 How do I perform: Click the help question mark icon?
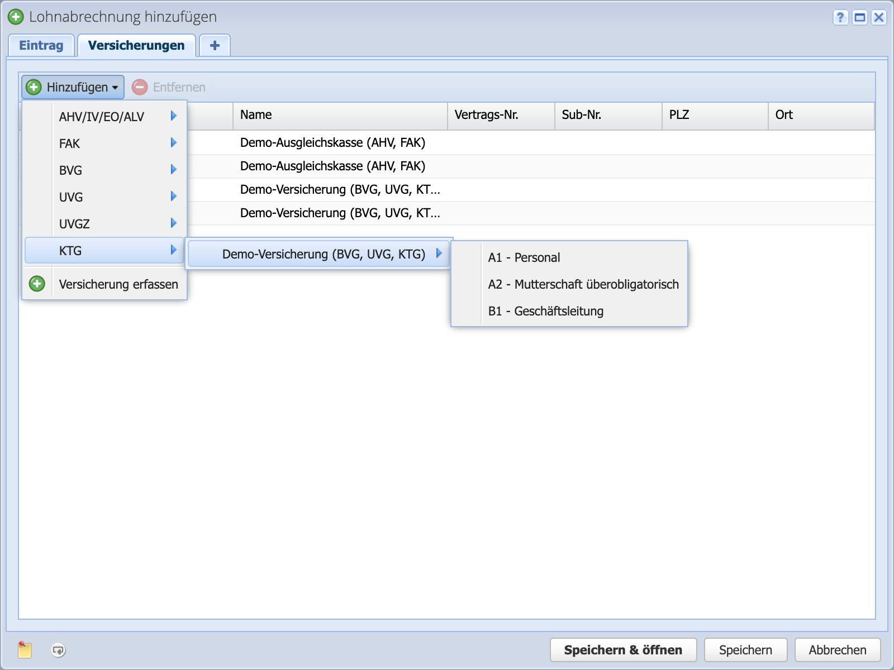point(840,17)
